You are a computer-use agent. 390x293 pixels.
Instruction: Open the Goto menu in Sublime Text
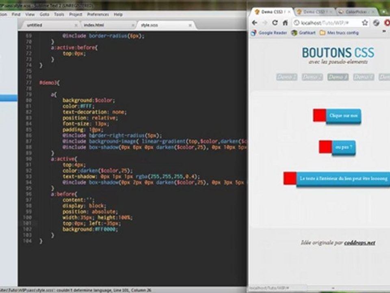[44, 15]
